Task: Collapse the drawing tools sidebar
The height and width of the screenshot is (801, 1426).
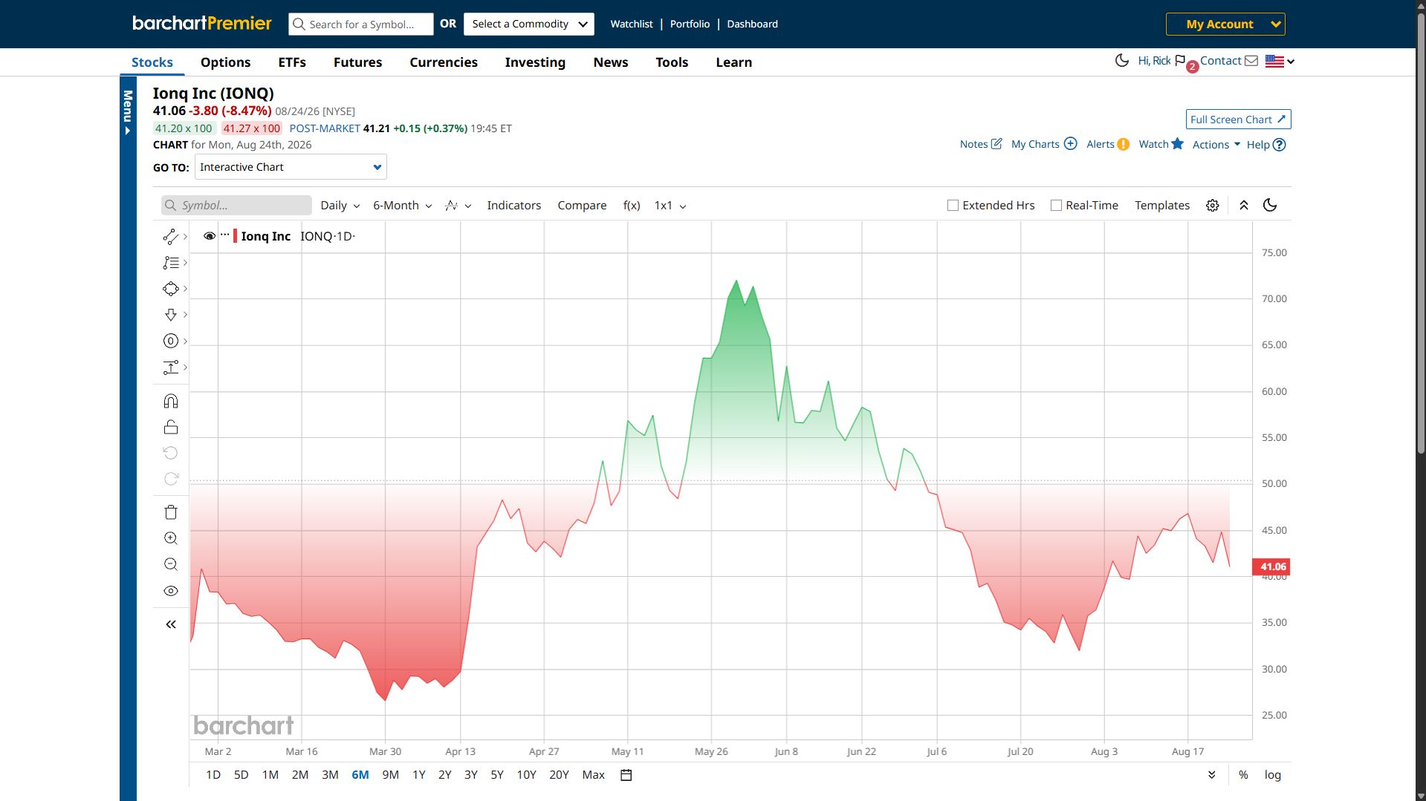Action: (170, 624)
